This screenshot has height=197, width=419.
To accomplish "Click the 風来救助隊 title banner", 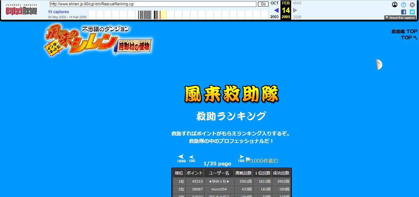I will coord(232,94).
